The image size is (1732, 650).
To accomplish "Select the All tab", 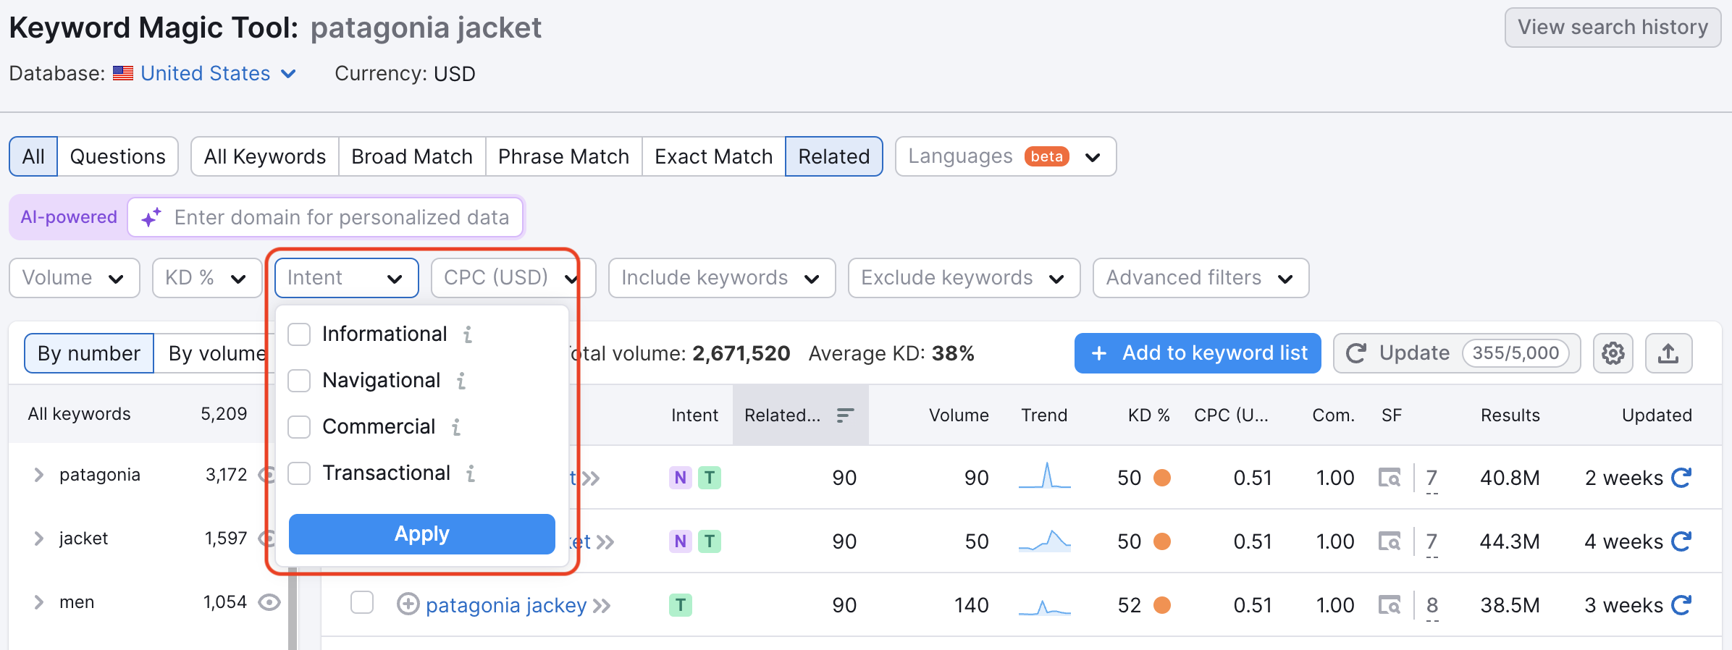I will pos(33,156).
